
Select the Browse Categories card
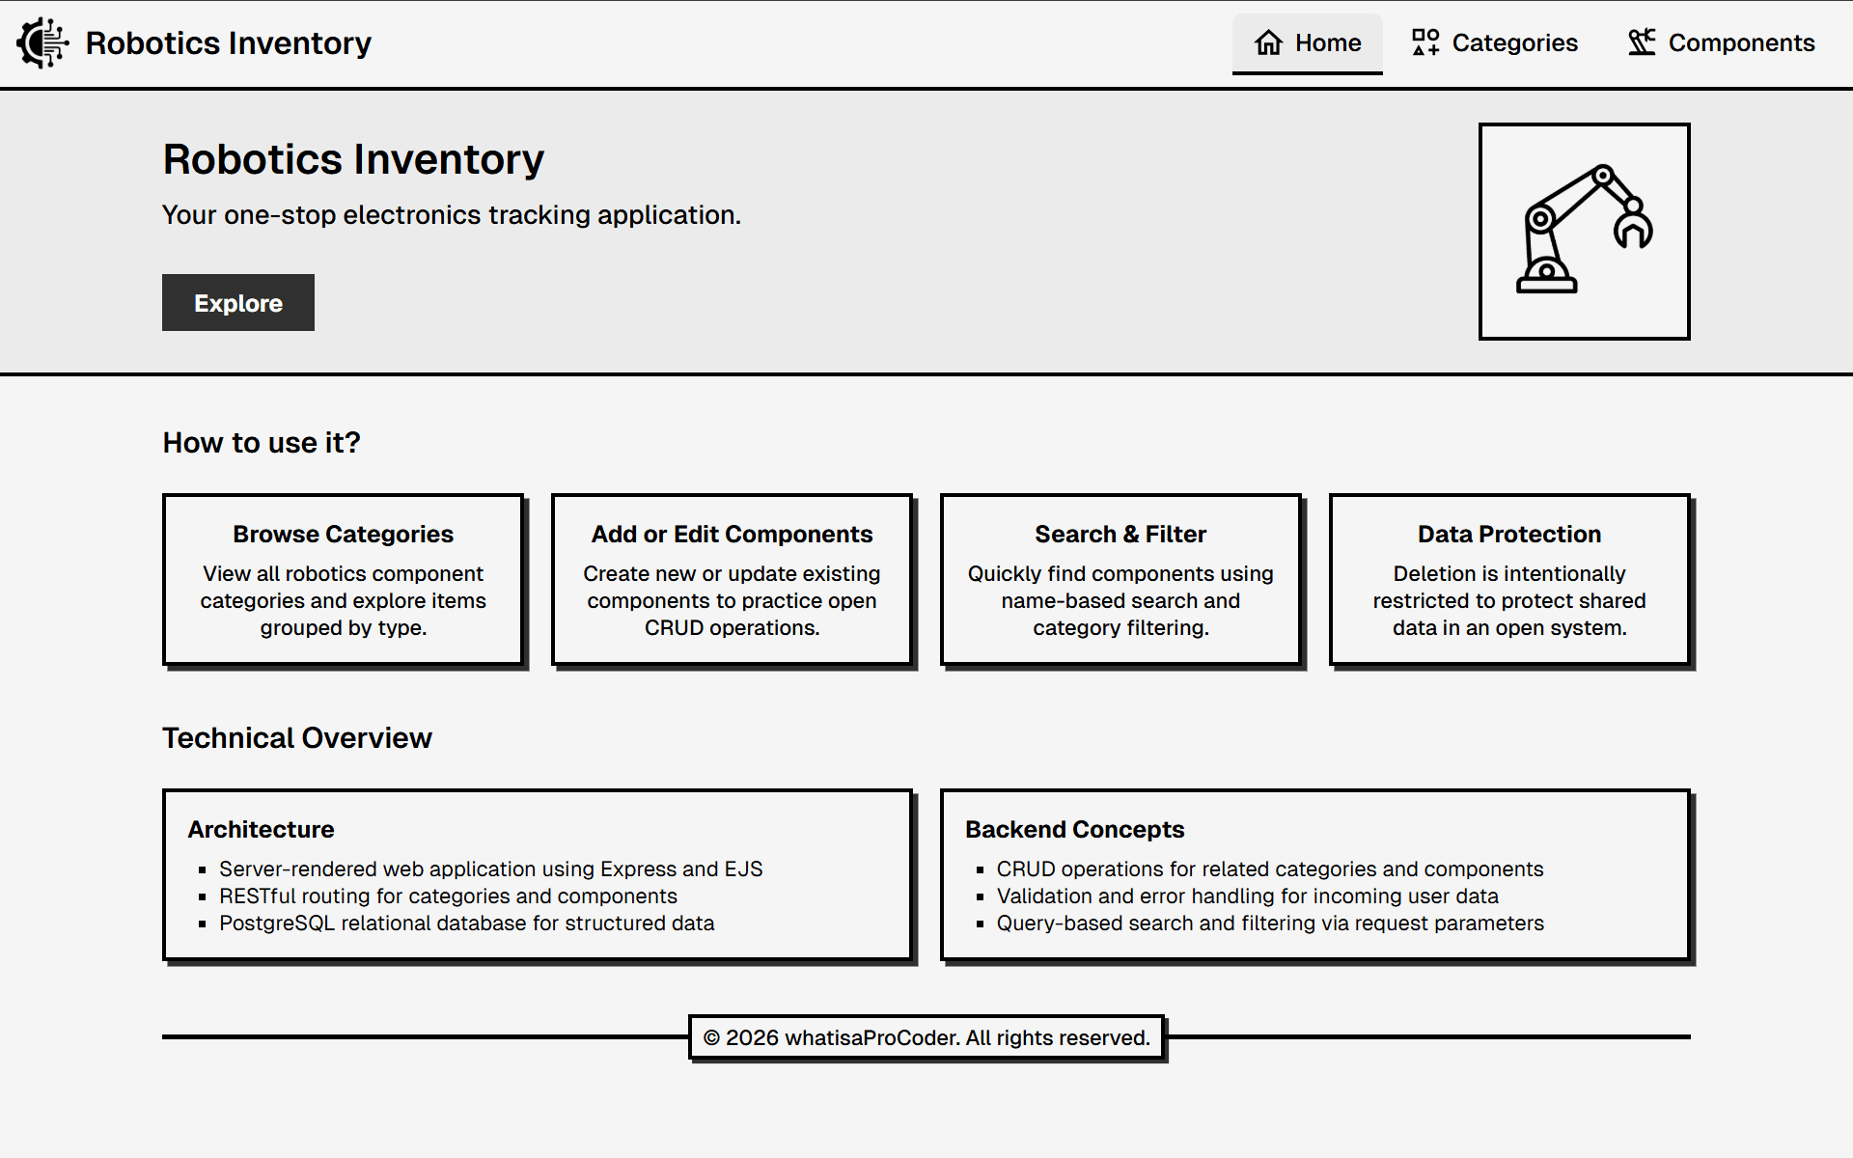click(343, 580)
